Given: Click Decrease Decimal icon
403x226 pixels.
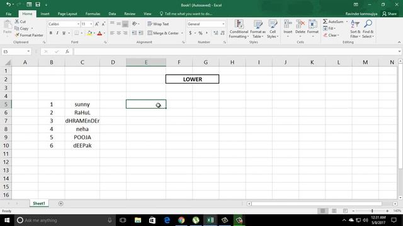Looking at the screenshot, I should click(222, 33).
